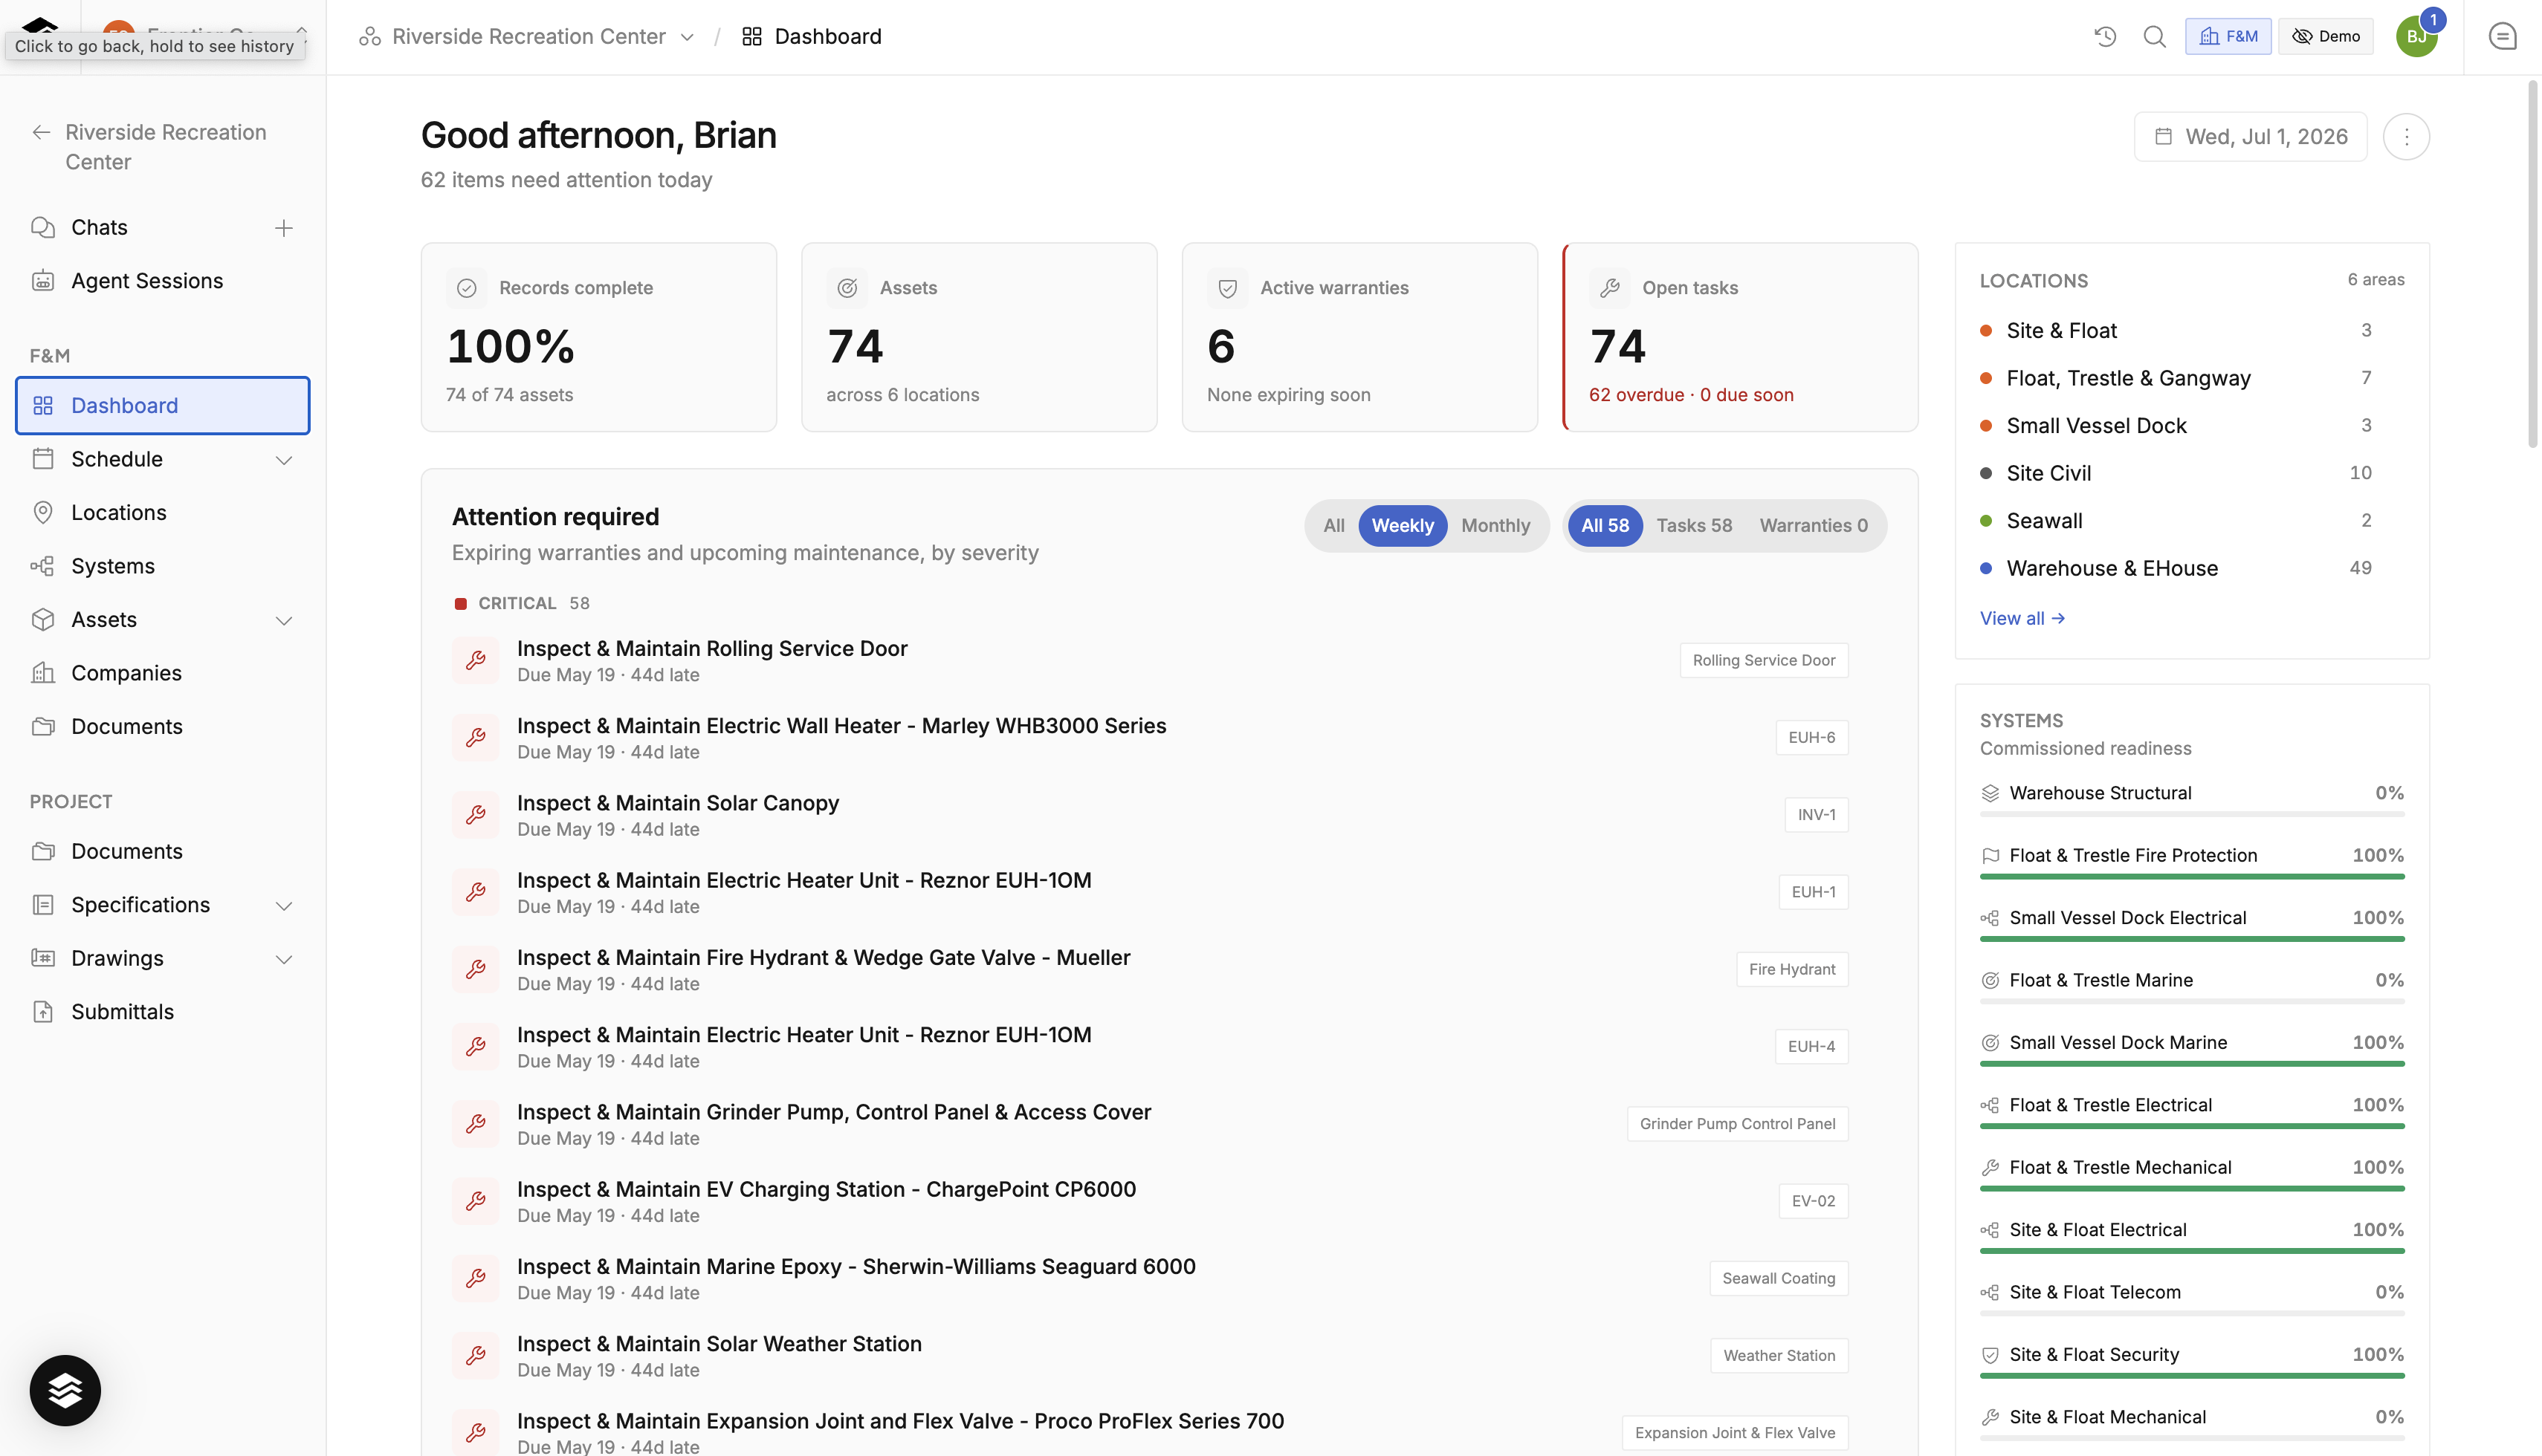Click wrench icon for Solar Canopy task
This screenshot has height=1456, width=2542.
pos(476,815)
